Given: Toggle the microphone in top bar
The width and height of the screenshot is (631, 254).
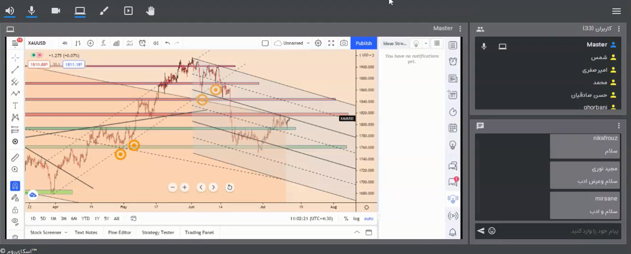Looking at the screenshot, I should (32, 11).
